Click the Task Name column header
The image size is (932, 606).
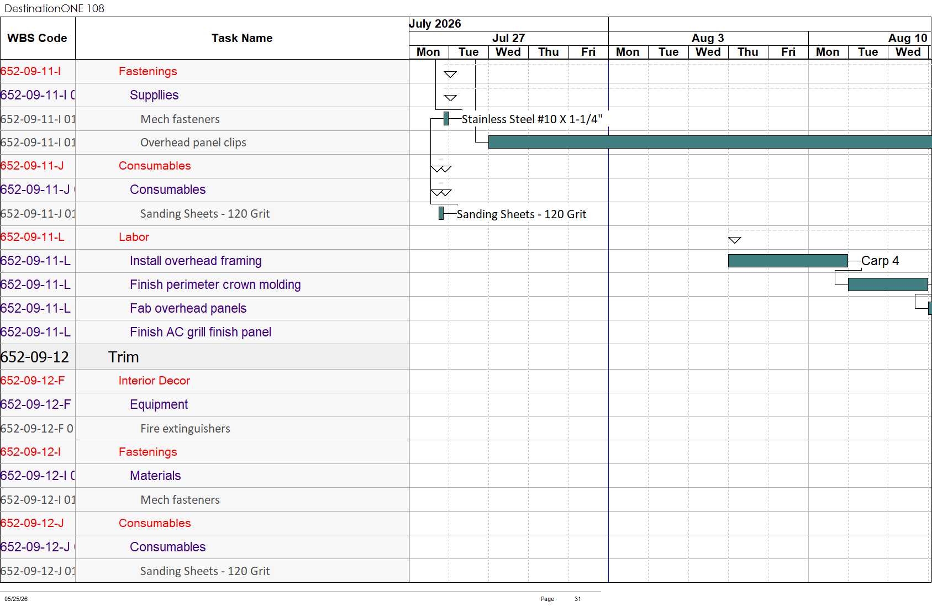click(x=242, y=38)
